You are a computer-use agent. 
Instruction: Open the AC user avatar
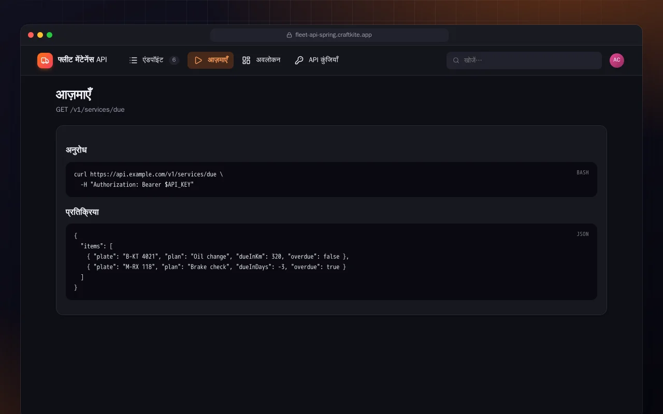[617, 60]
